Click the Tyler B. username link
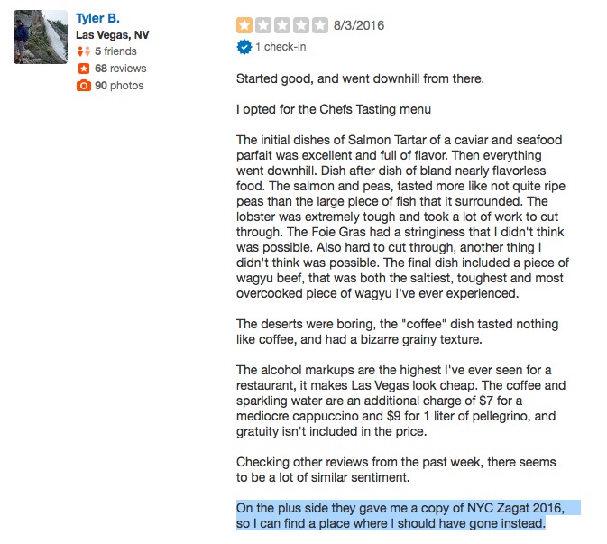The width and height of the screenshot is (607, 544). [x=97, y=18]
